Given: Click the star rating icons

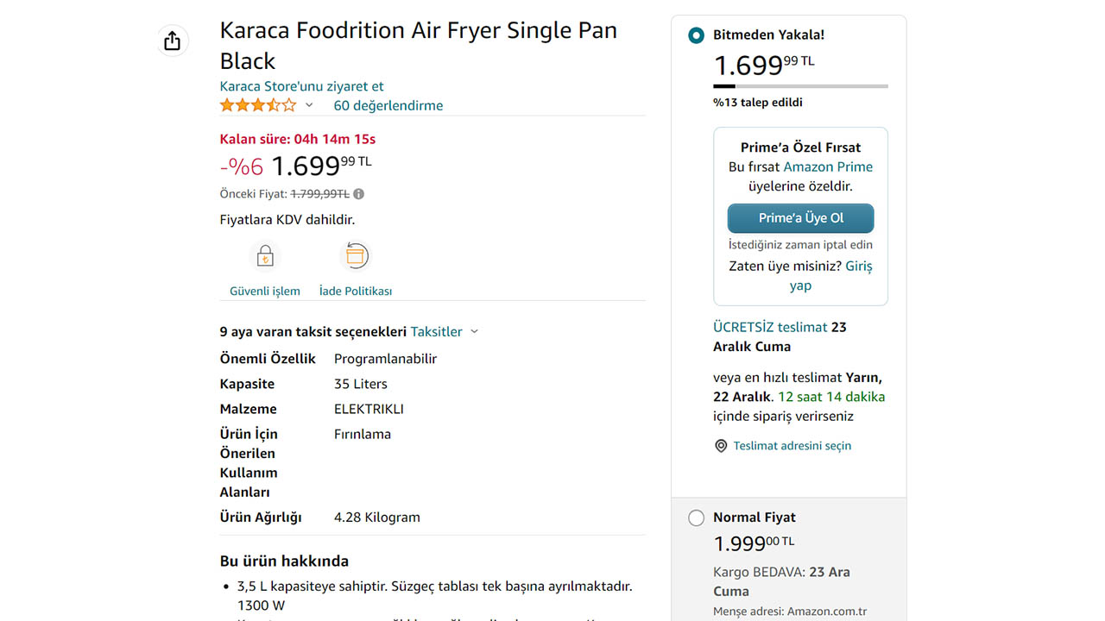Looking at the screenshot, I should [x=257, y=105].
